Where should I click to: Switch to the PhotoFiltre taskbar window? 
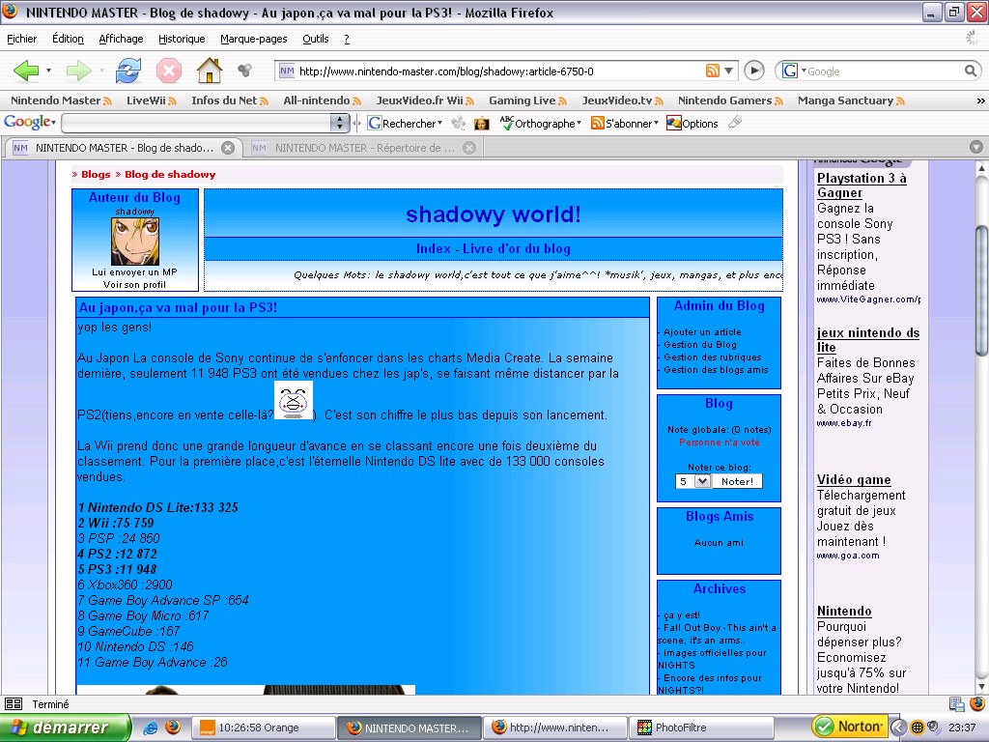click(x=701, y=728)
